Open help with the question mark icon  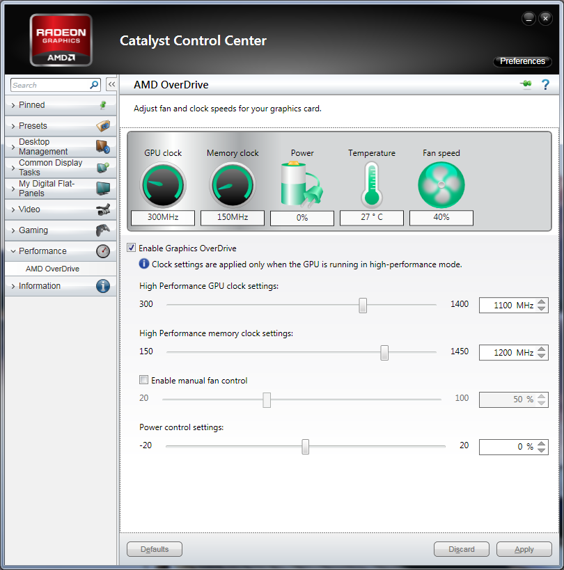coord(545,84)
